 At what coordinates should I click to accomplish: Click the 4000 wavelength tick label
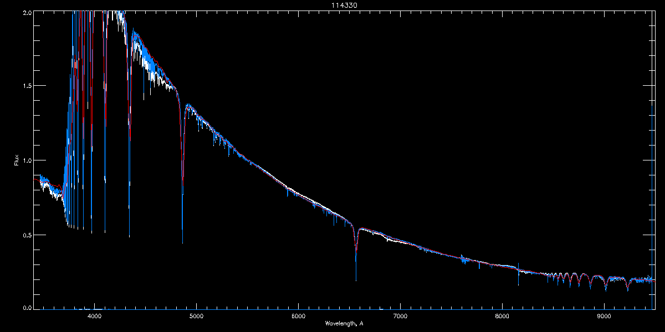94,317
